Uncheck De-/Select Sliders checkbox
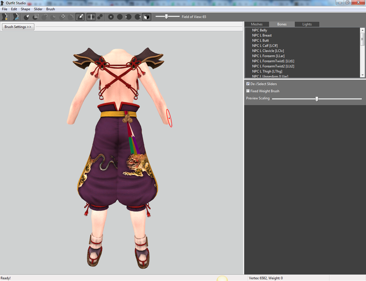 click(248, 84)
